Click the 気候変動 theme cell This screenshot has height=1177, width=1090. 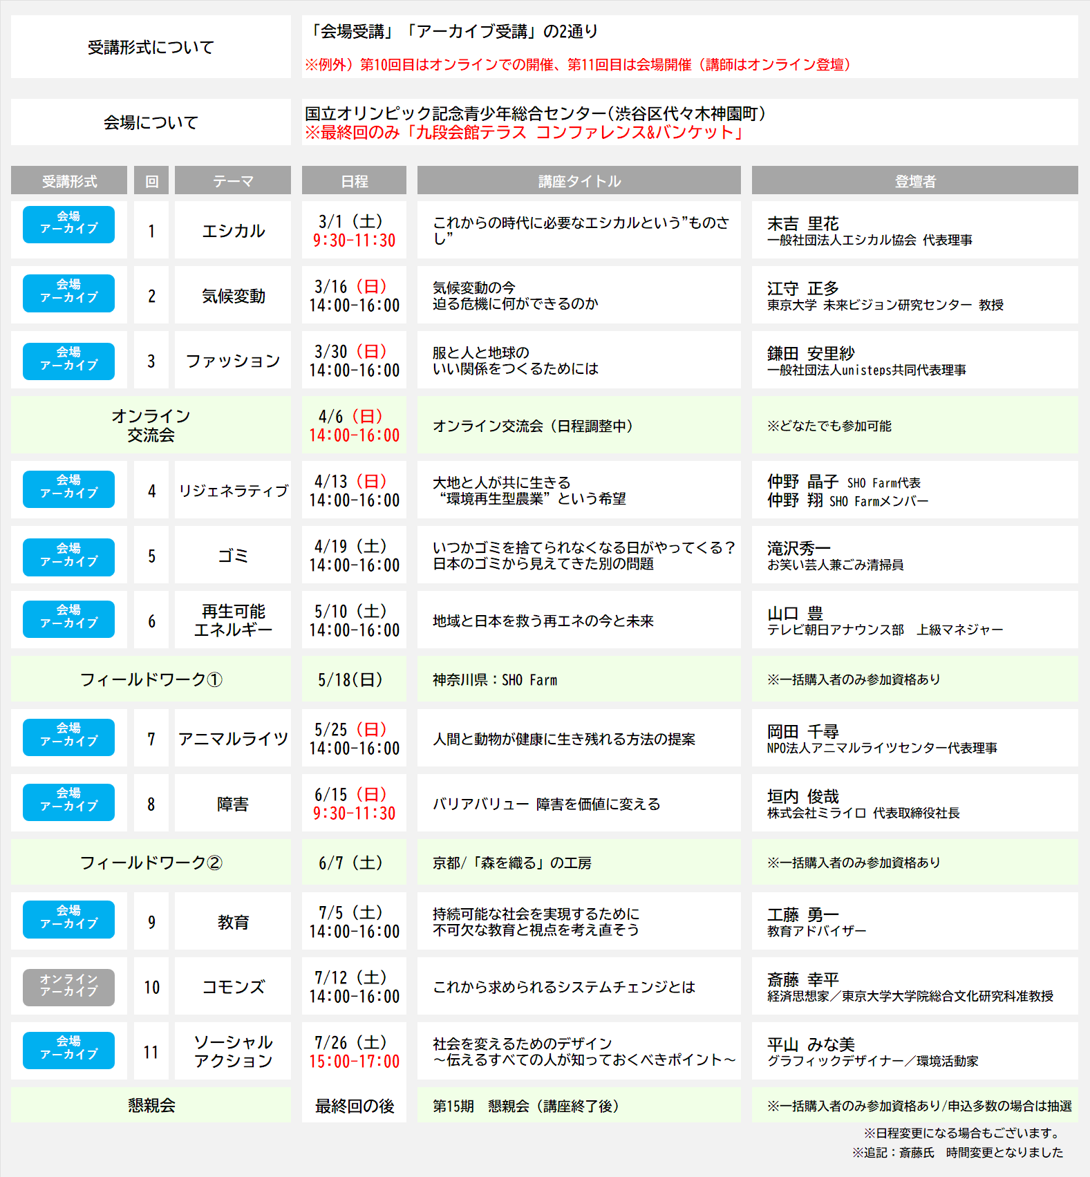[x=233, y=295]
